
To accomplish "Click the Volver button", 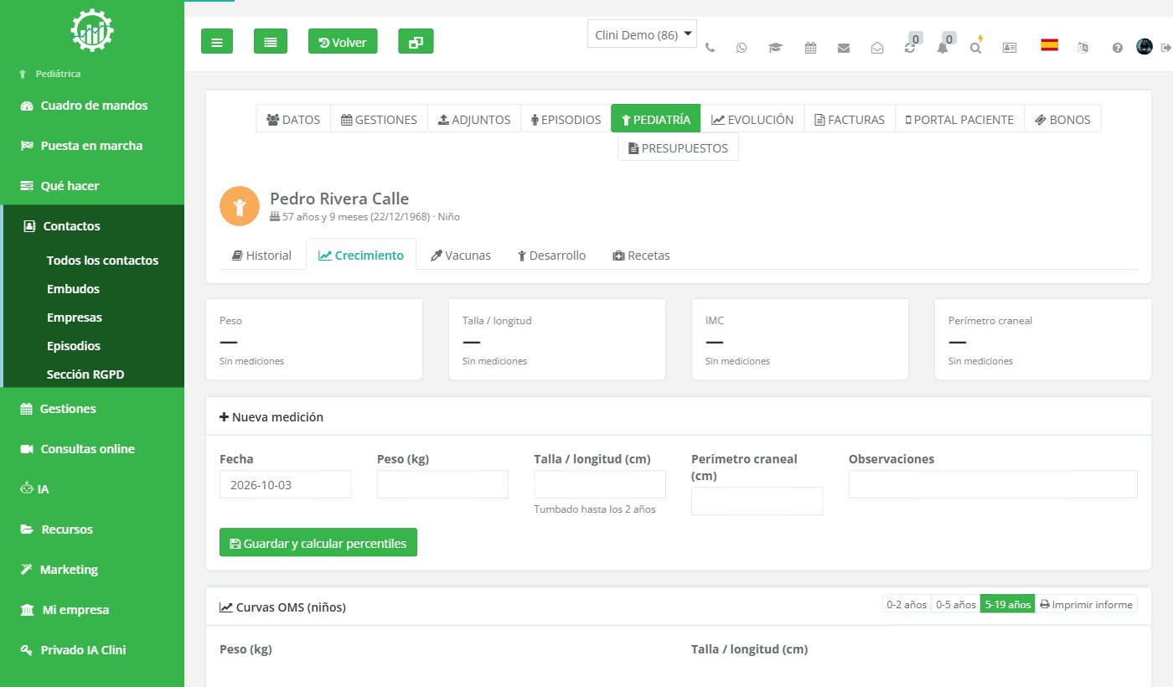I will 343,41.
